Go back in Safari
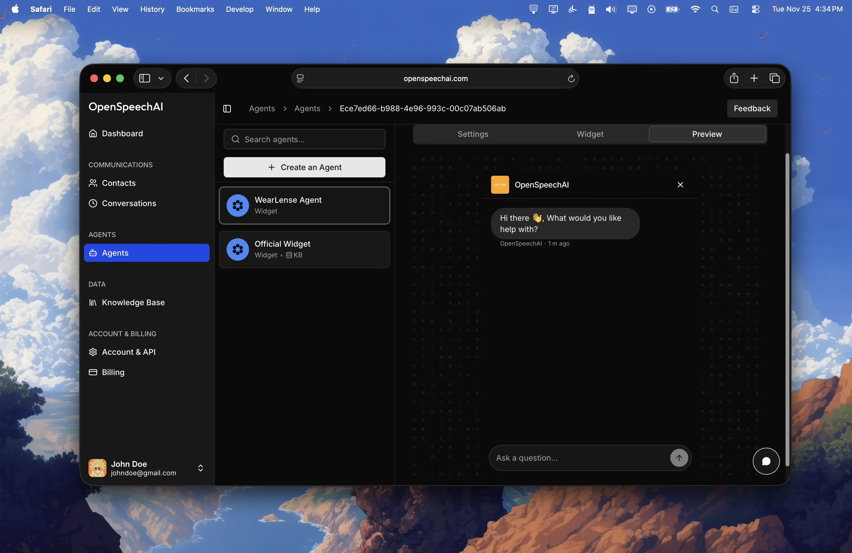Screen dimensions: 852x553 point(186,78)
